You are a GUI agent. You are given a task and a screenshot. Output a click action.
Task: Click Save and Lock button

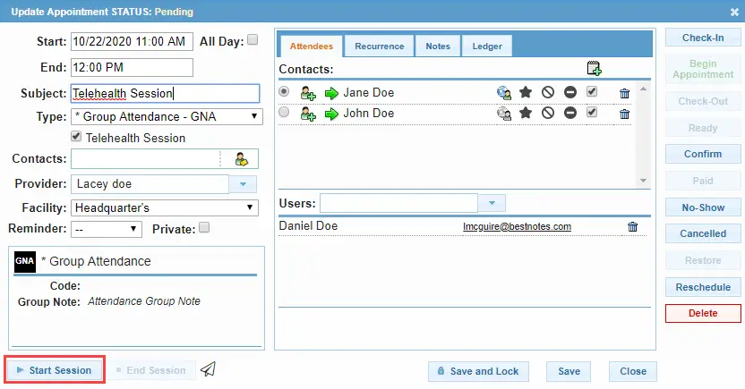[478, 371]
